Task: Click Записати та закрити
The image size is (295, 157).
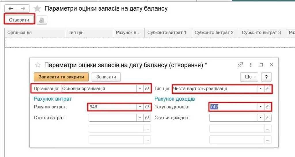Action: point(61,77)
